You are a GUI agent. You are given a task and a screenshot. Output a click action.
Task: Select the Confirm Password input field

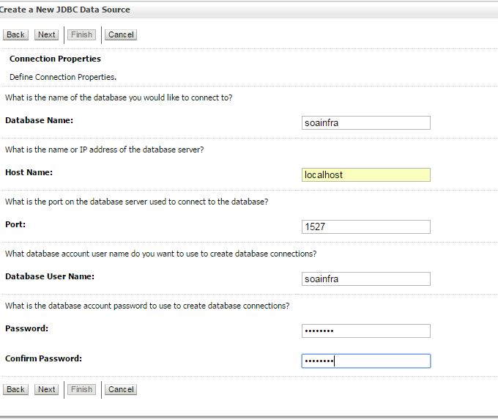coord(366,361)
